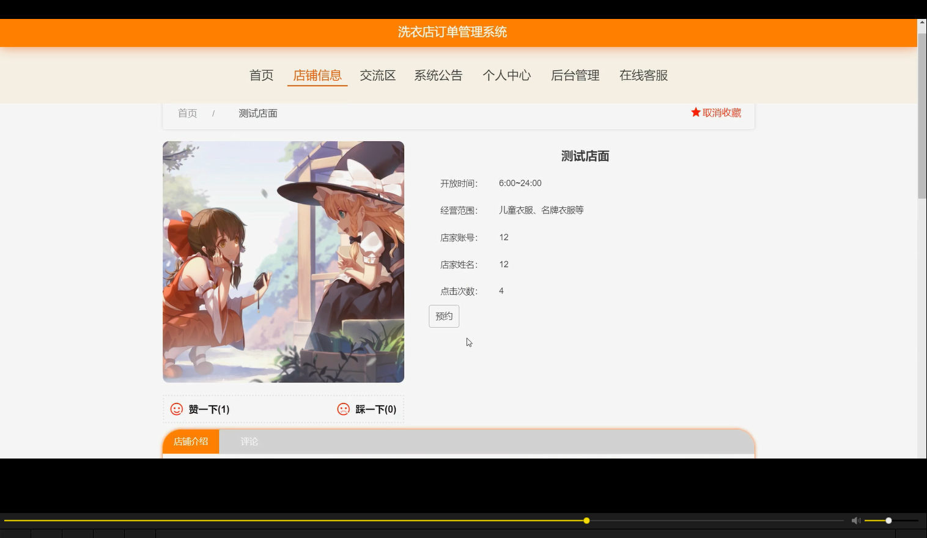Switch to the 店铺介绍 tab

point(191,441)
